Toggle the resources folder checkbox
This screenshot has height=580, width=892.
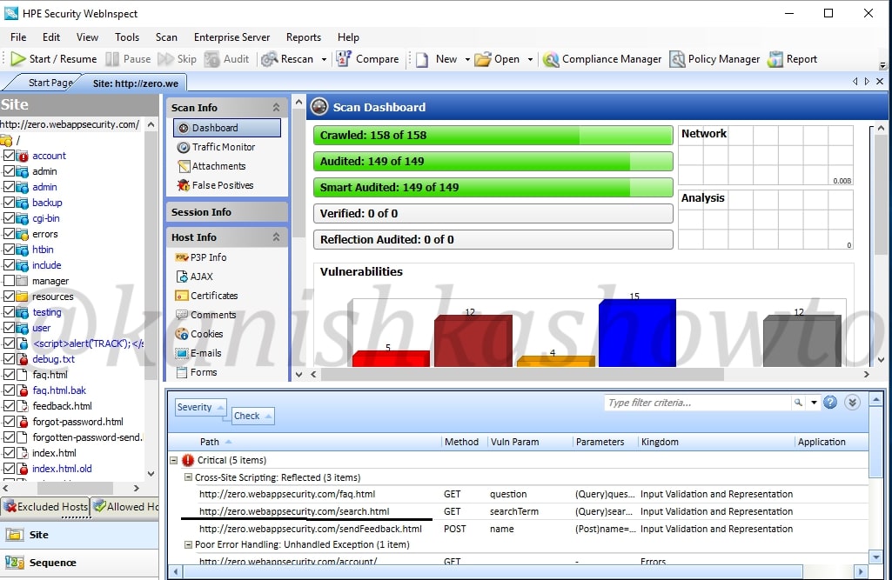coord(9,297)
